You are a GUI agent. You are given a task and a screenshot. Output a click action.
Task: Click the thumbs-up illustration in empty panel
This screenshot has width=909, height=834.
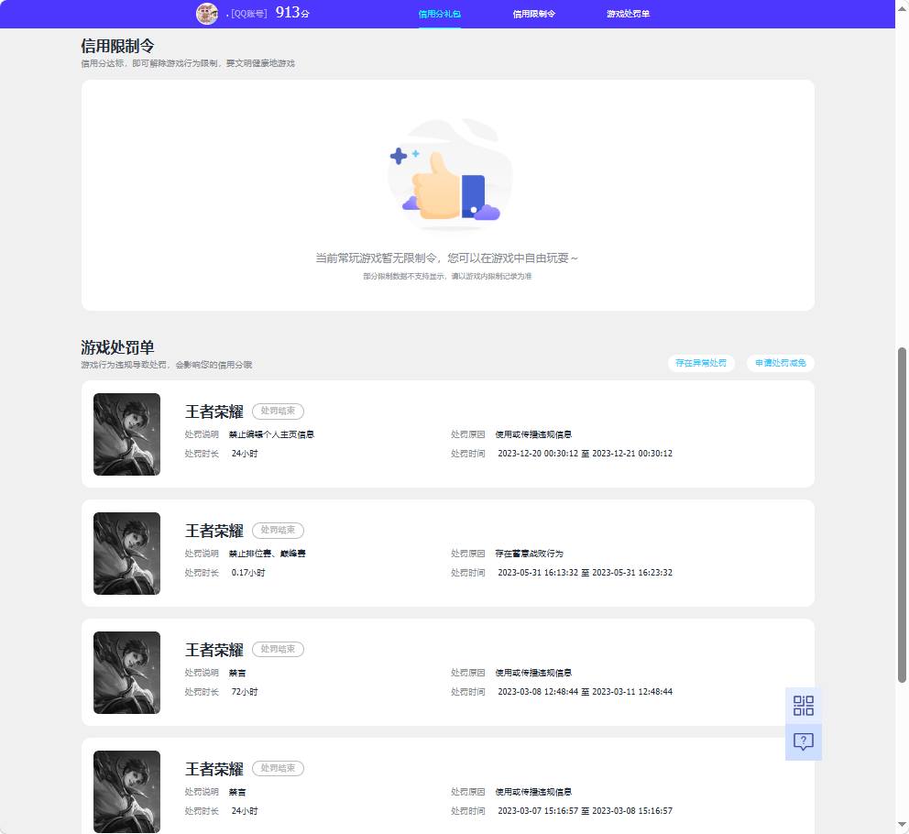pyautogui.click(x=450, y=174)
